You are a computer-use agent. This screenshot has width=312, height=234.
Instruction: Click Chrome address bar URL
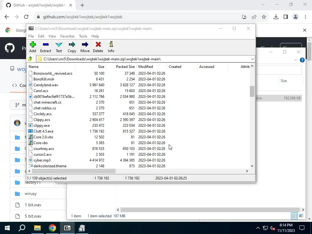tap(83, 17)
